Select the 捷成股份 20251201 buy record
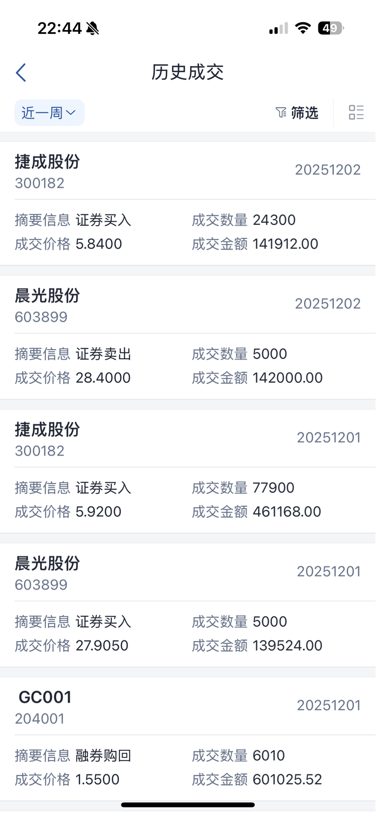Image resolution: width=376 pixels, height=815 pixels. tap(188, 471)
